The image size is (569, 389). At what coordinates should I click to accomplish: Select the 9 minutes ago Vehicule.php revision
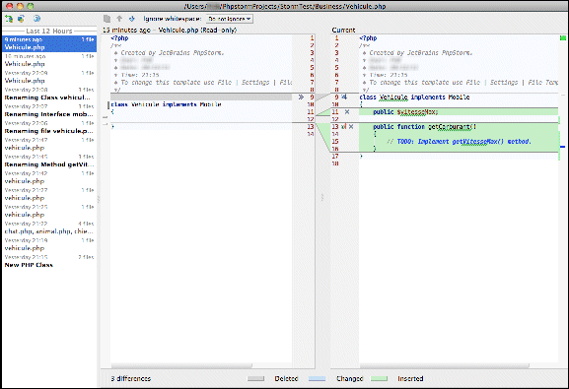point(49,43)
